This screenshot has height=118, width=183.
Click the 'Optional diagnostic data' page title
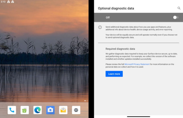pyautogui.click(x=116, y=8)
